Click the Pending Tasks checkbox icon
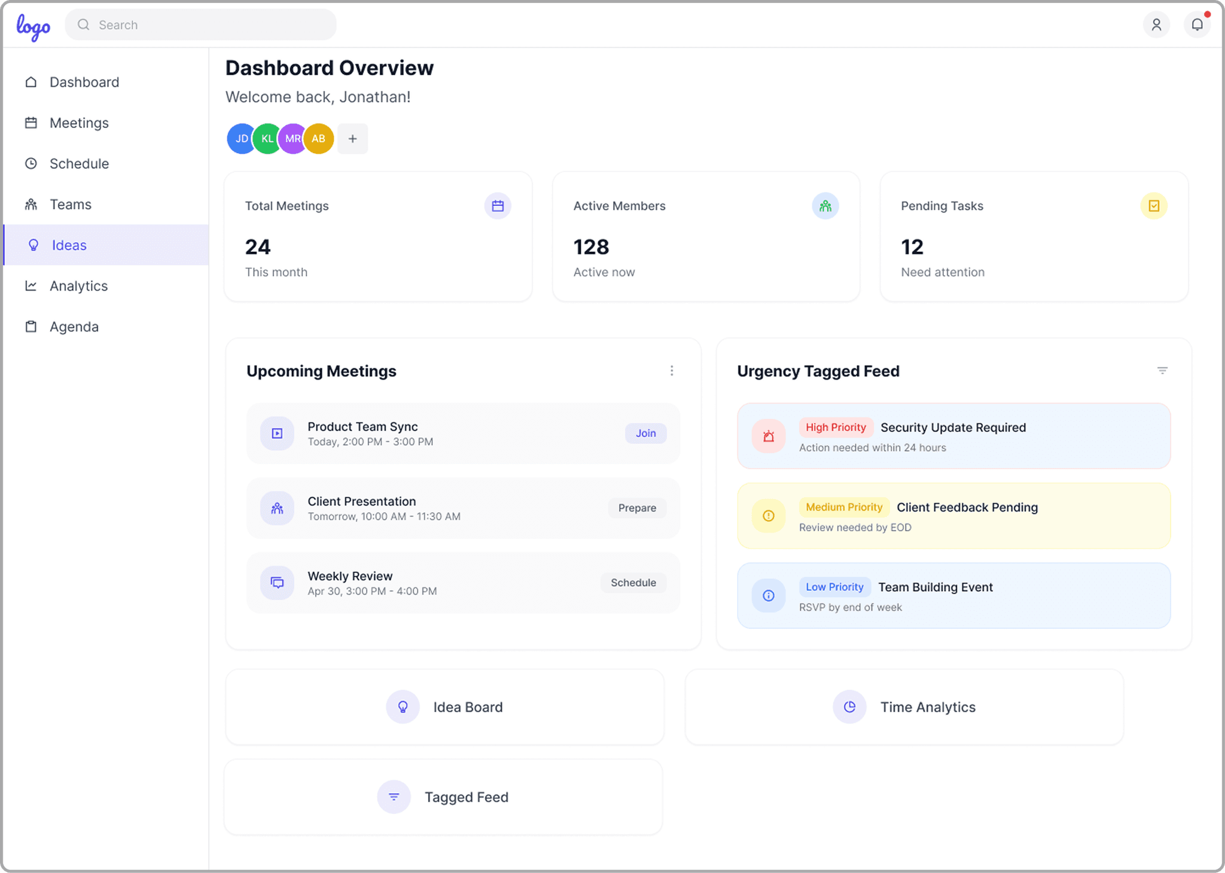Screen dimensions: 1225x873 1154,206
